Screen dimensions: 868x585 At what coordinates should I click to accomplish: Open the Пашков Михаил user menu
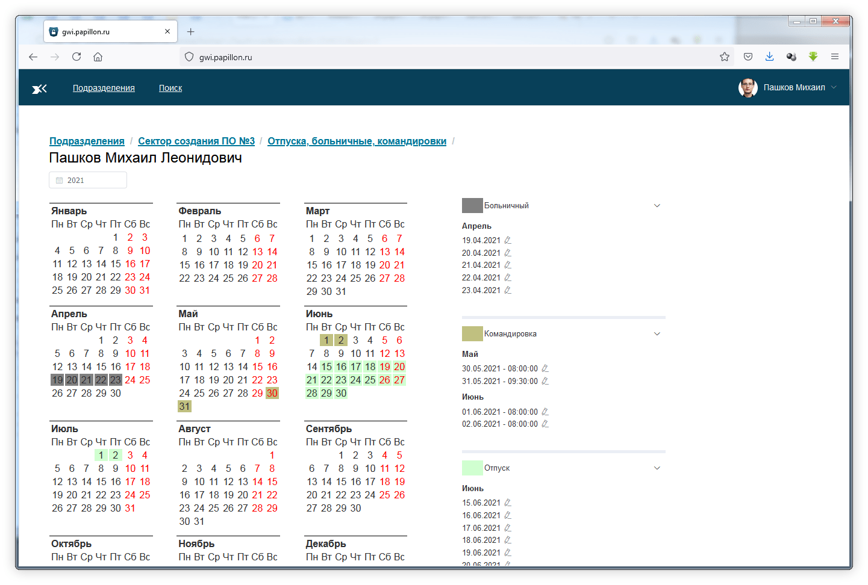(788, 88)
